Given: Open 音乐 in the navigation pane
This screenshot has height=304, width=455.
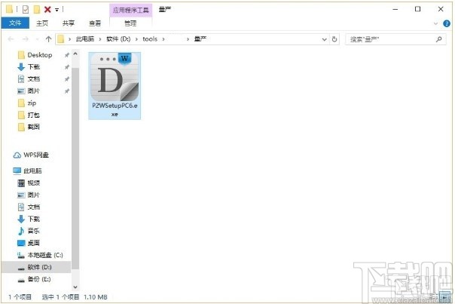Looking at the screenshot, I should click(34, 231).
